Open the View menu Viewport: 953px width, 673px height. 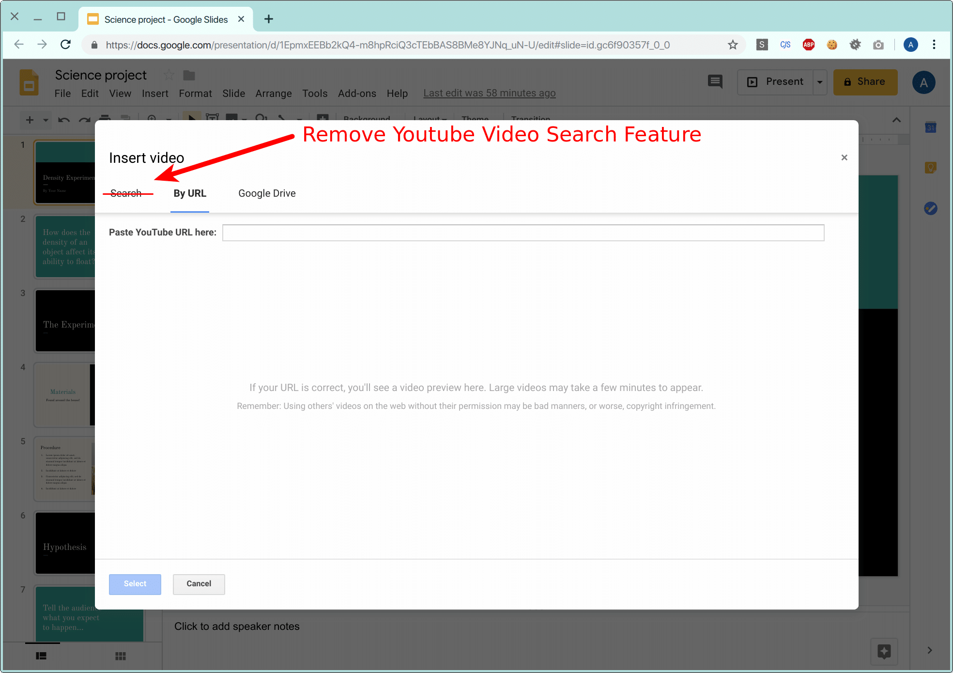120,94
